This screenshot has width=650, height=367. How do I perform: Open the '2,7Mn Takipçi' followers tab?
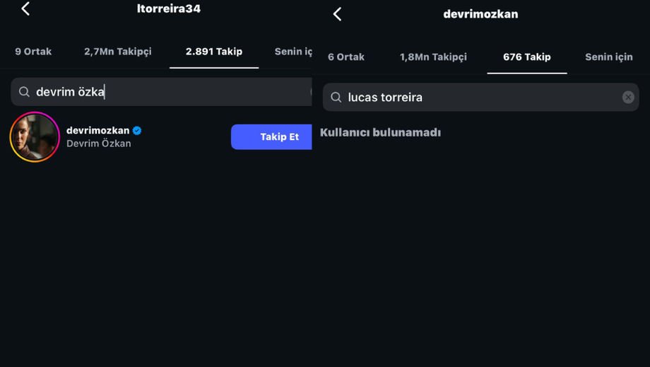click(117, 52)
